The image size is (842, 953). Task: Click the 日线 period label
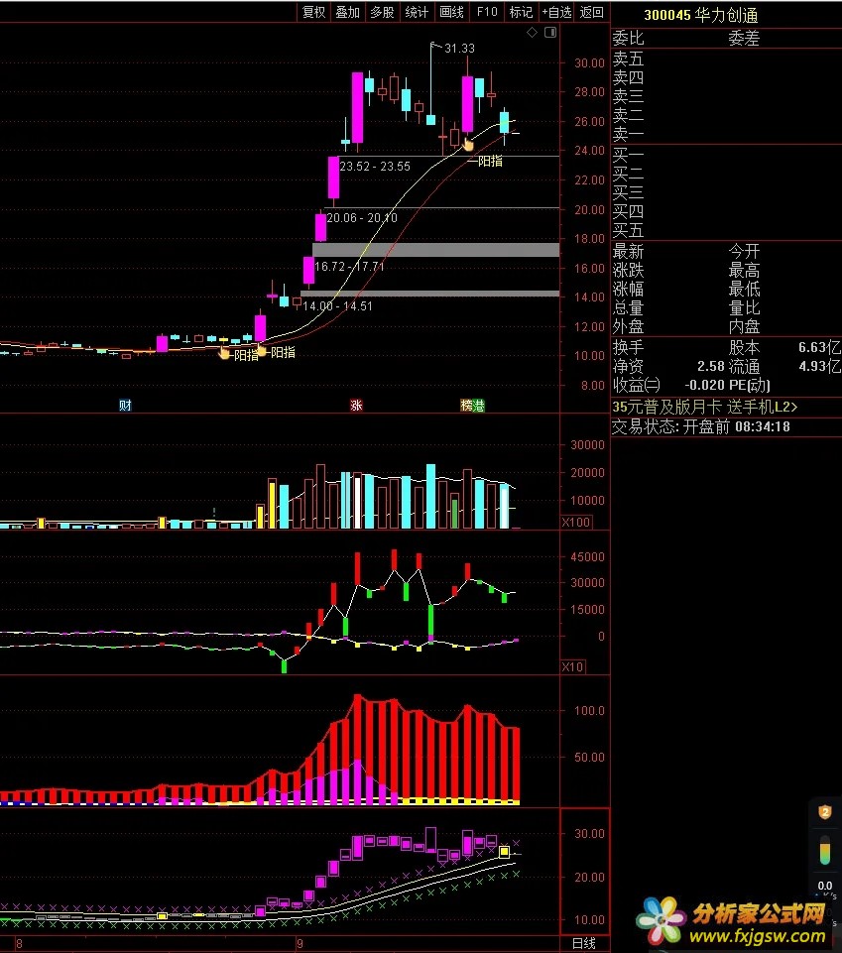tap(584, 943)
